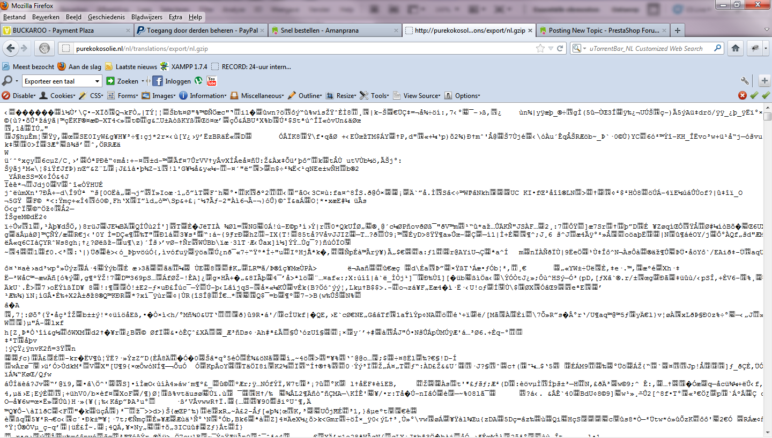Open the Disable dropdown in Web Developer toolbar
Screen dimensions: 772x438
19,95
